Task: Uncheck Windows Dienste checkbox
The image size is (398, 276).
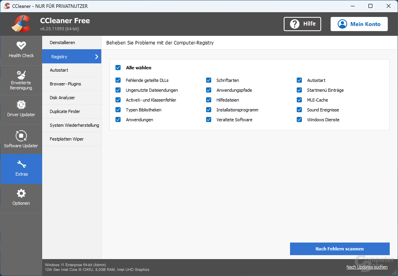Action: click(x=299, y=119)
